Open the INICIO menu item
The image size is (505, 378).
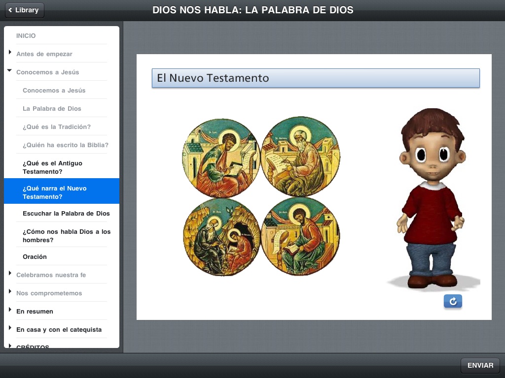[26, 35]
